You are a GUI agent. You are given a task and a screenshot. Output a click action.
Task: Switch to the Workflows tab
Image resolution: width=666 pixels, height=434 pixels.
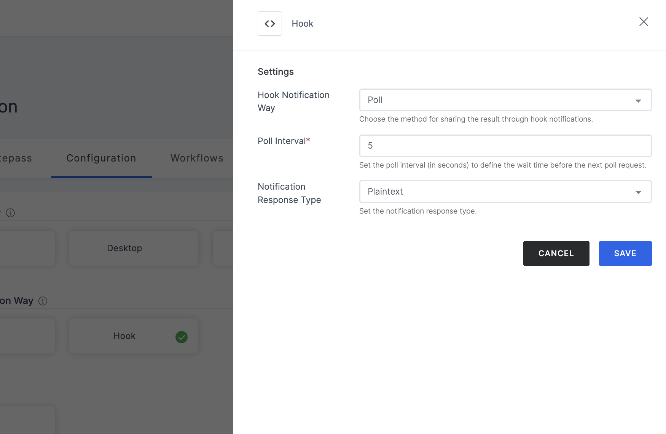tap(197, 158)
